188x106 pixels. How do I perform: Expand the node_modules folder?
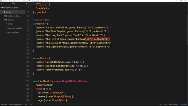tap(4, 16)
